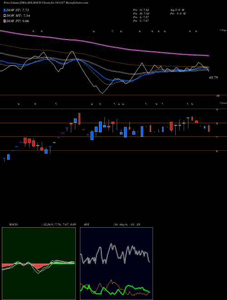
Task: Click the 'MACD:' panel heading
Action: (x=14, y=225)
